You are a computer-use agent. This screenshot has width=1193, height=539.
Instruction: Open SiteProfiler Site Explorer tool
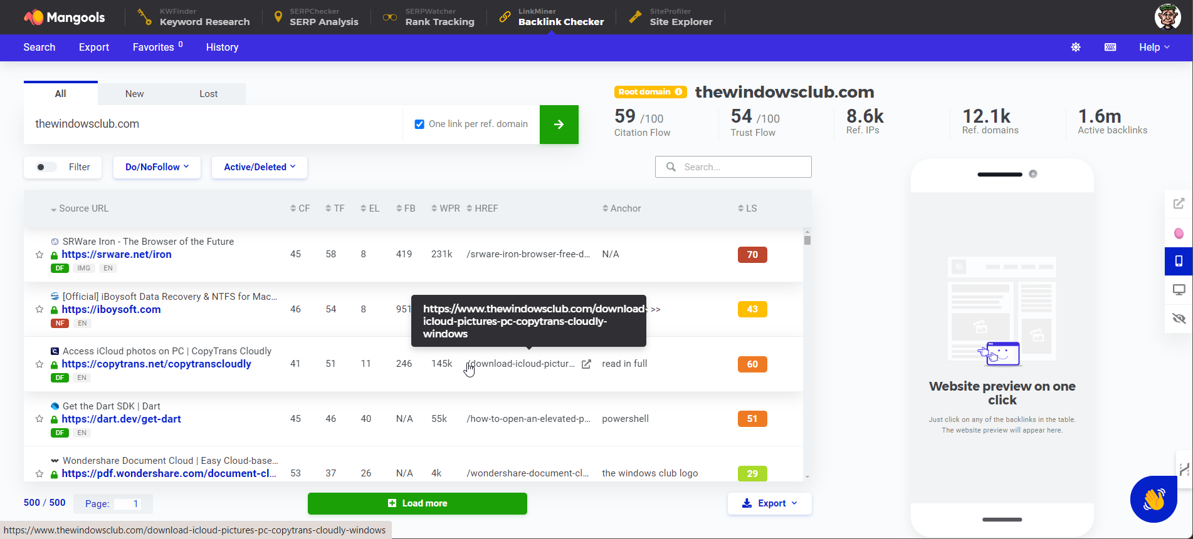coord(671,17)
